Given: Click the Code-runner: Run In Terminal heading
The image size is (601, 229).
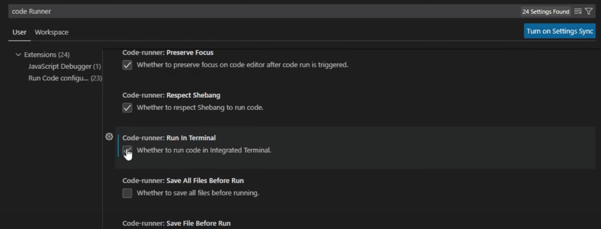Looking at the screenshot, I should 169,138.
